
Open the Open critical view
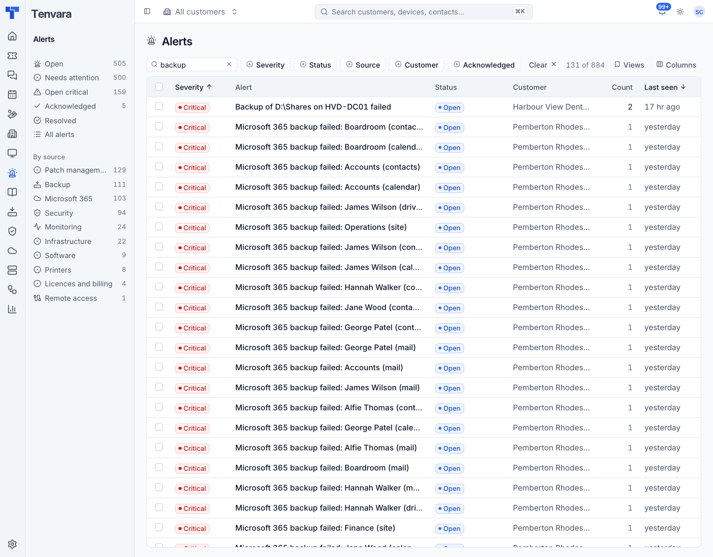pyautogui.click(x=79, y=92)
